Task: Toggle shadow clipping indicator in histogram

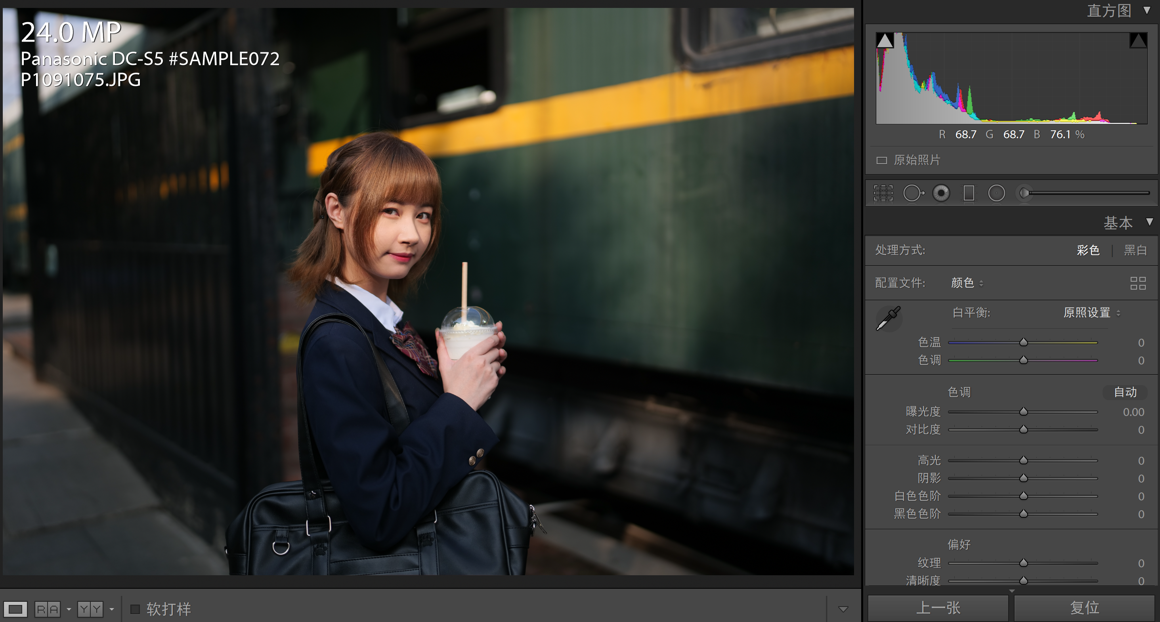Action: (885, 41)
